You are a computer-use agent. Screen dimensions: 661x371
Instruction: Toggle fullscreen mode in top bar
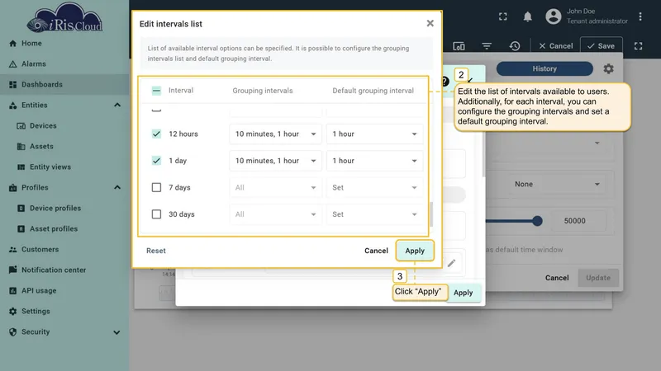[x=503, y=16]
